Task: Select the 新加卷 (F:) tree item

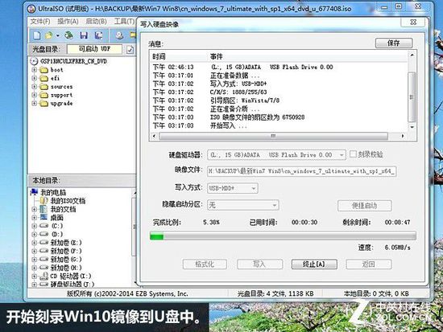Action: click(66, 251)
